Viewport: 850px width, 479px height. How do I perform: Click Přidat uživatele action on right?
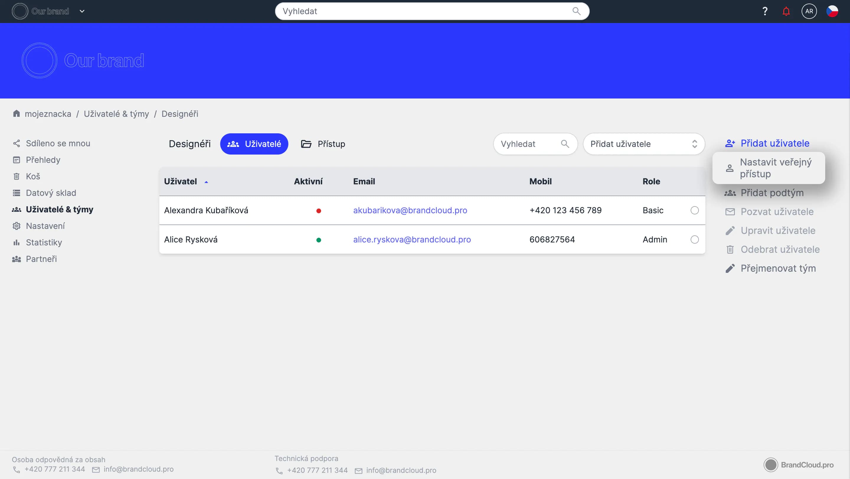point(774,143)
